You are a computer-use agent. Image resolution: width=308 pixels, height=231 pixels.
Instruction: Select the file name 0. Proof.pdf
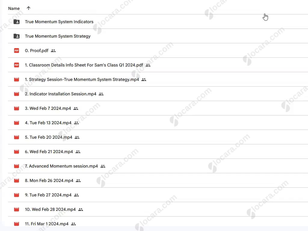[x=36, y=51]
